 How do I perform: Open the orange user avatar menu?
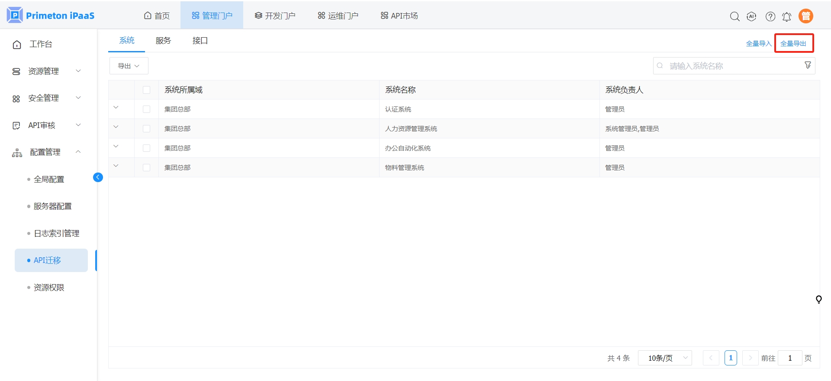[x=805, y=16]
